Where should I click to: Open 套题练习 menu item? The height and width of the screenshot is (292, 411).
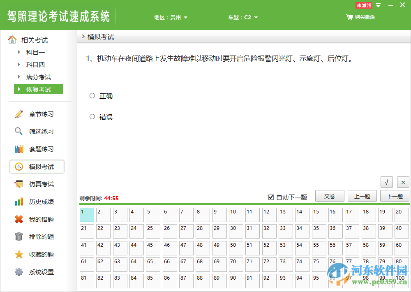pyautogui.click(x=42, y=149)
